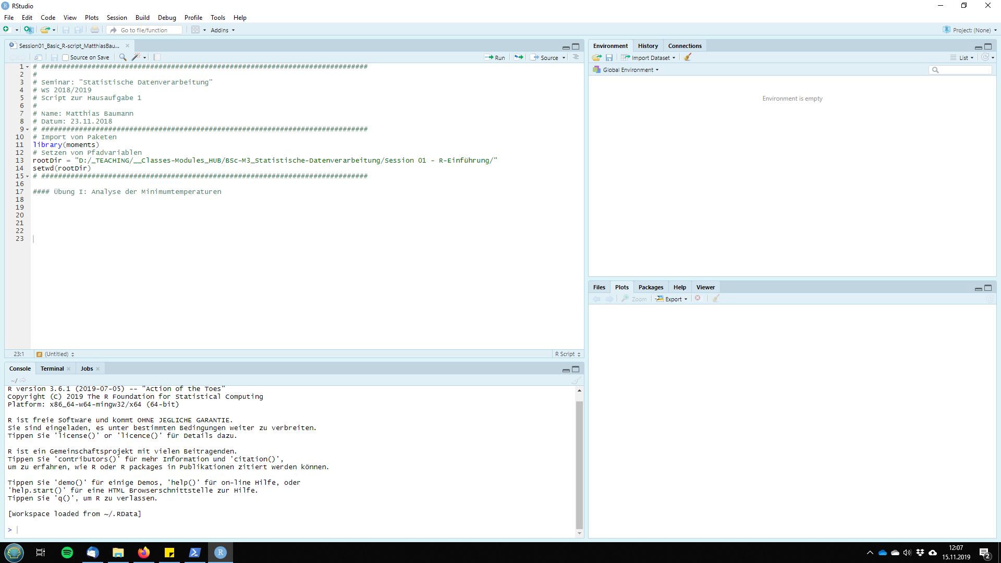Click the console vertical scrollbar

(579, 464)
